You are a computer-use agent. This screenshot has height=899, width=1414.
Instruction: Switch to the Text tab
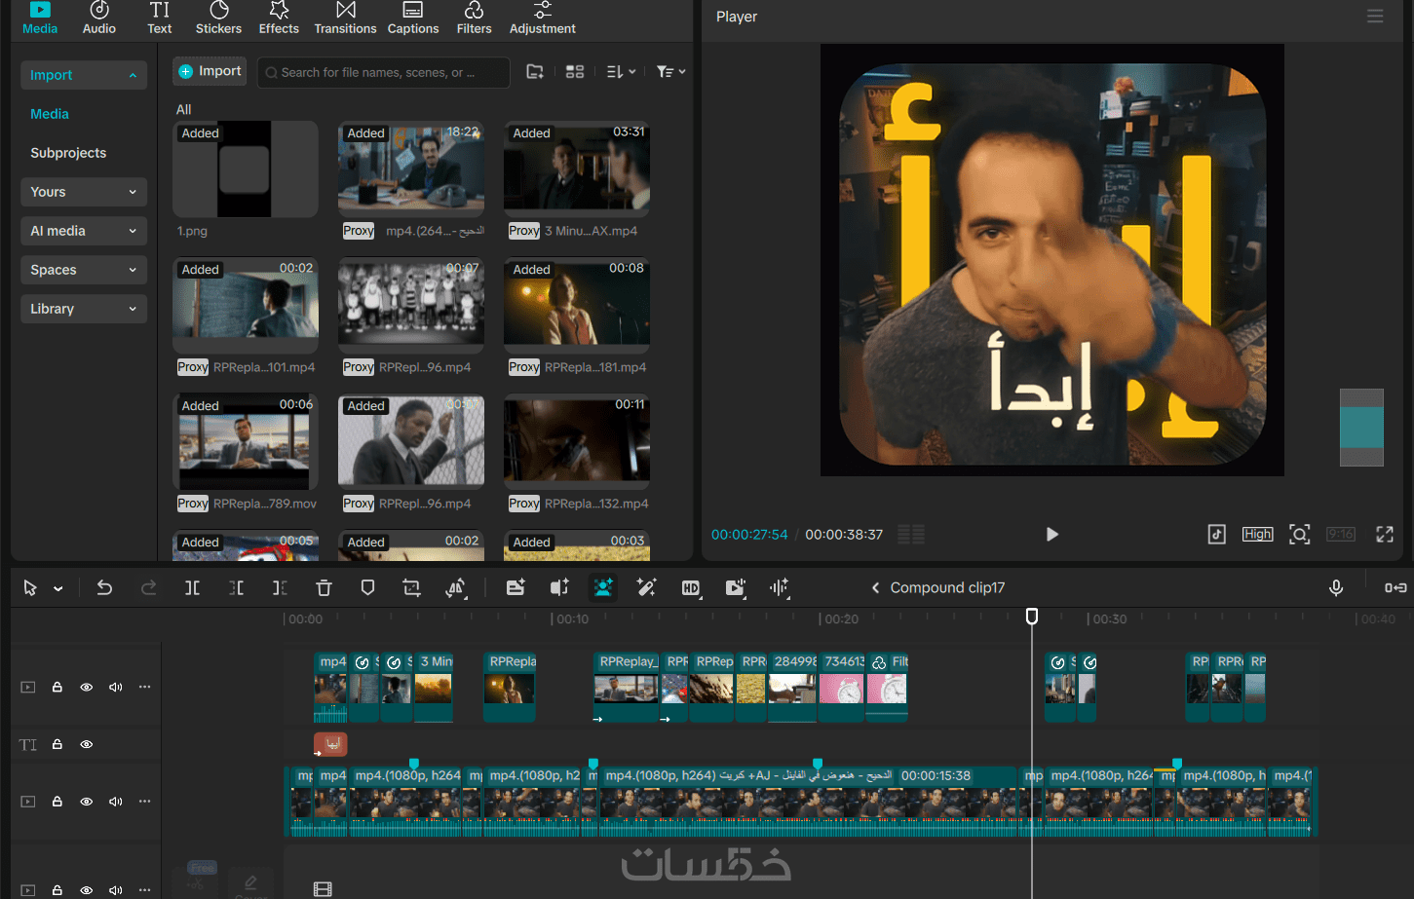point(160,19)
